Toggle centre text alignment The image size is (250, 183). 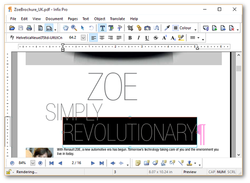102,38
